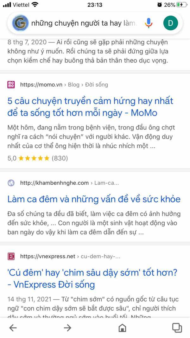Open 'Làm ca đêm và những vấn đề' result
This screenshot has height=338, width=190.
pyautogui.click(x=94, y=199)
